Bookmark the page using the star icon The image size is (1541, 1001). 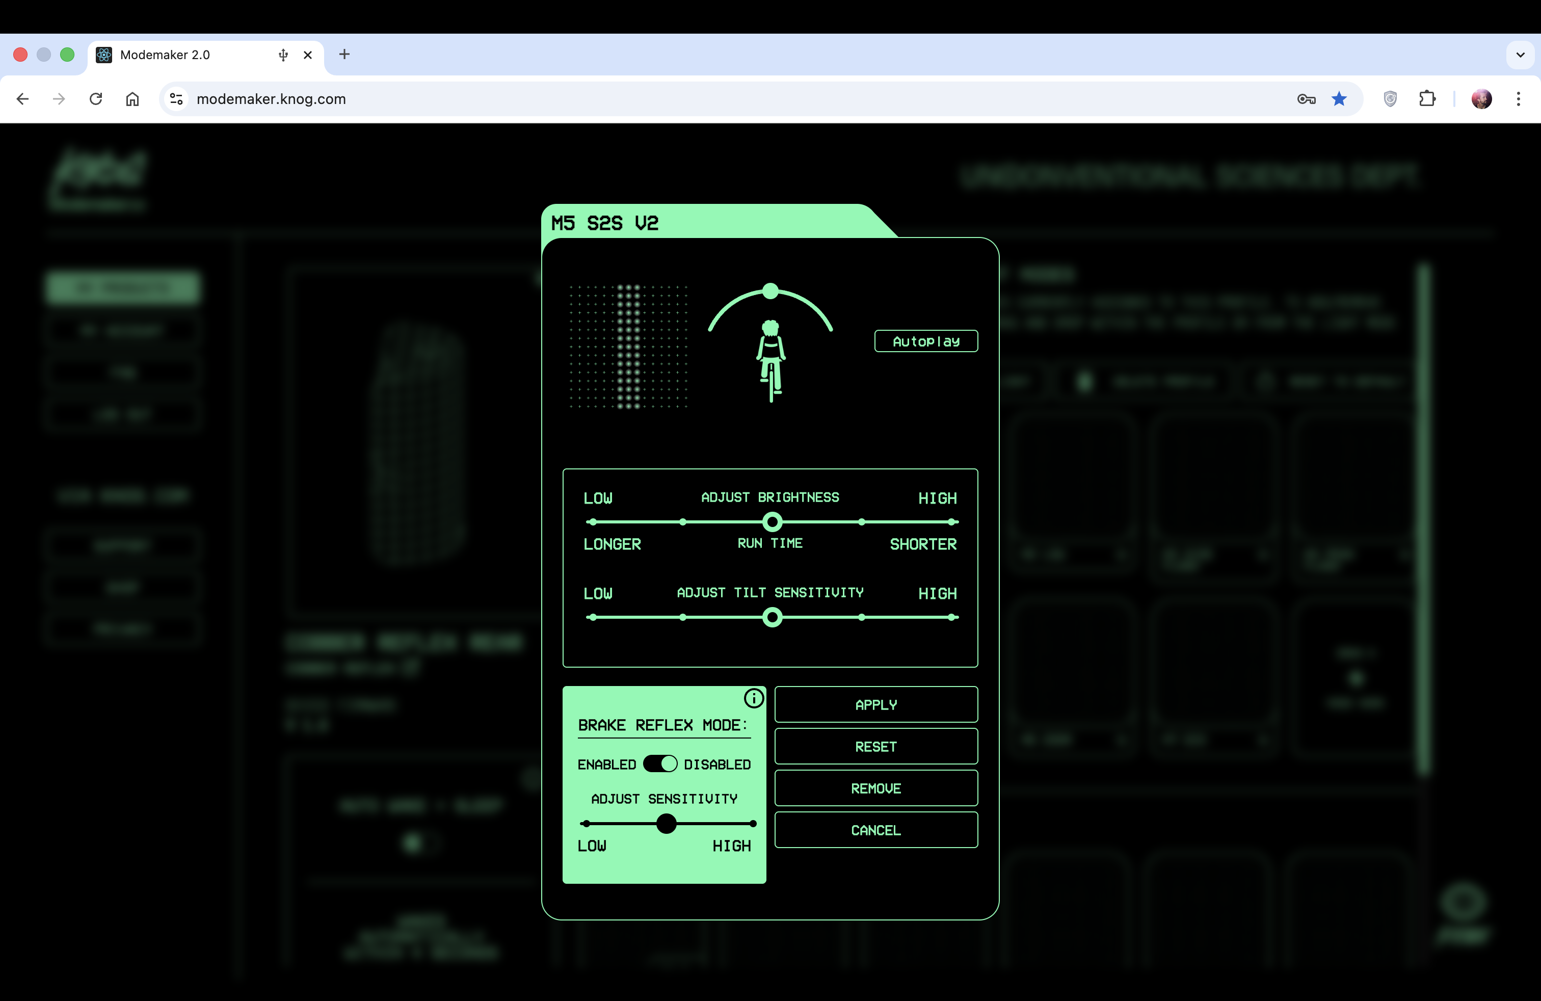click(1339, 98)
